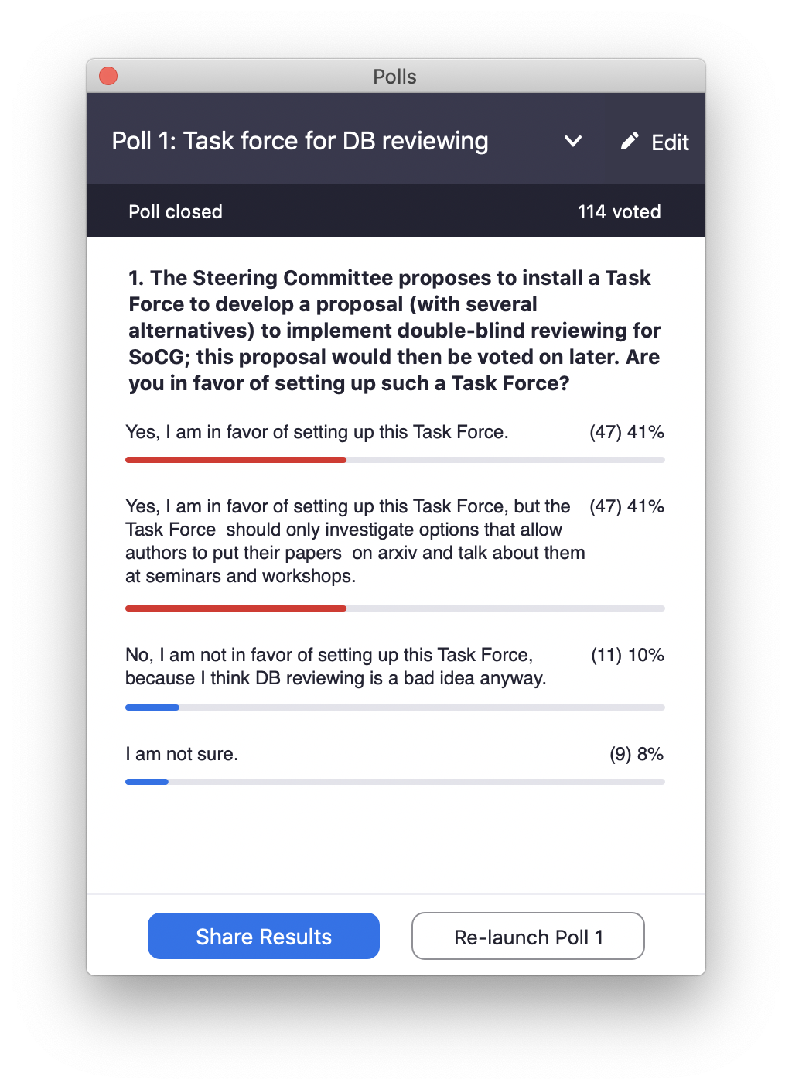The height and width of the screenshot is (1090, 792).
Task: Click the '114 voted' counter
Action: 619,211
